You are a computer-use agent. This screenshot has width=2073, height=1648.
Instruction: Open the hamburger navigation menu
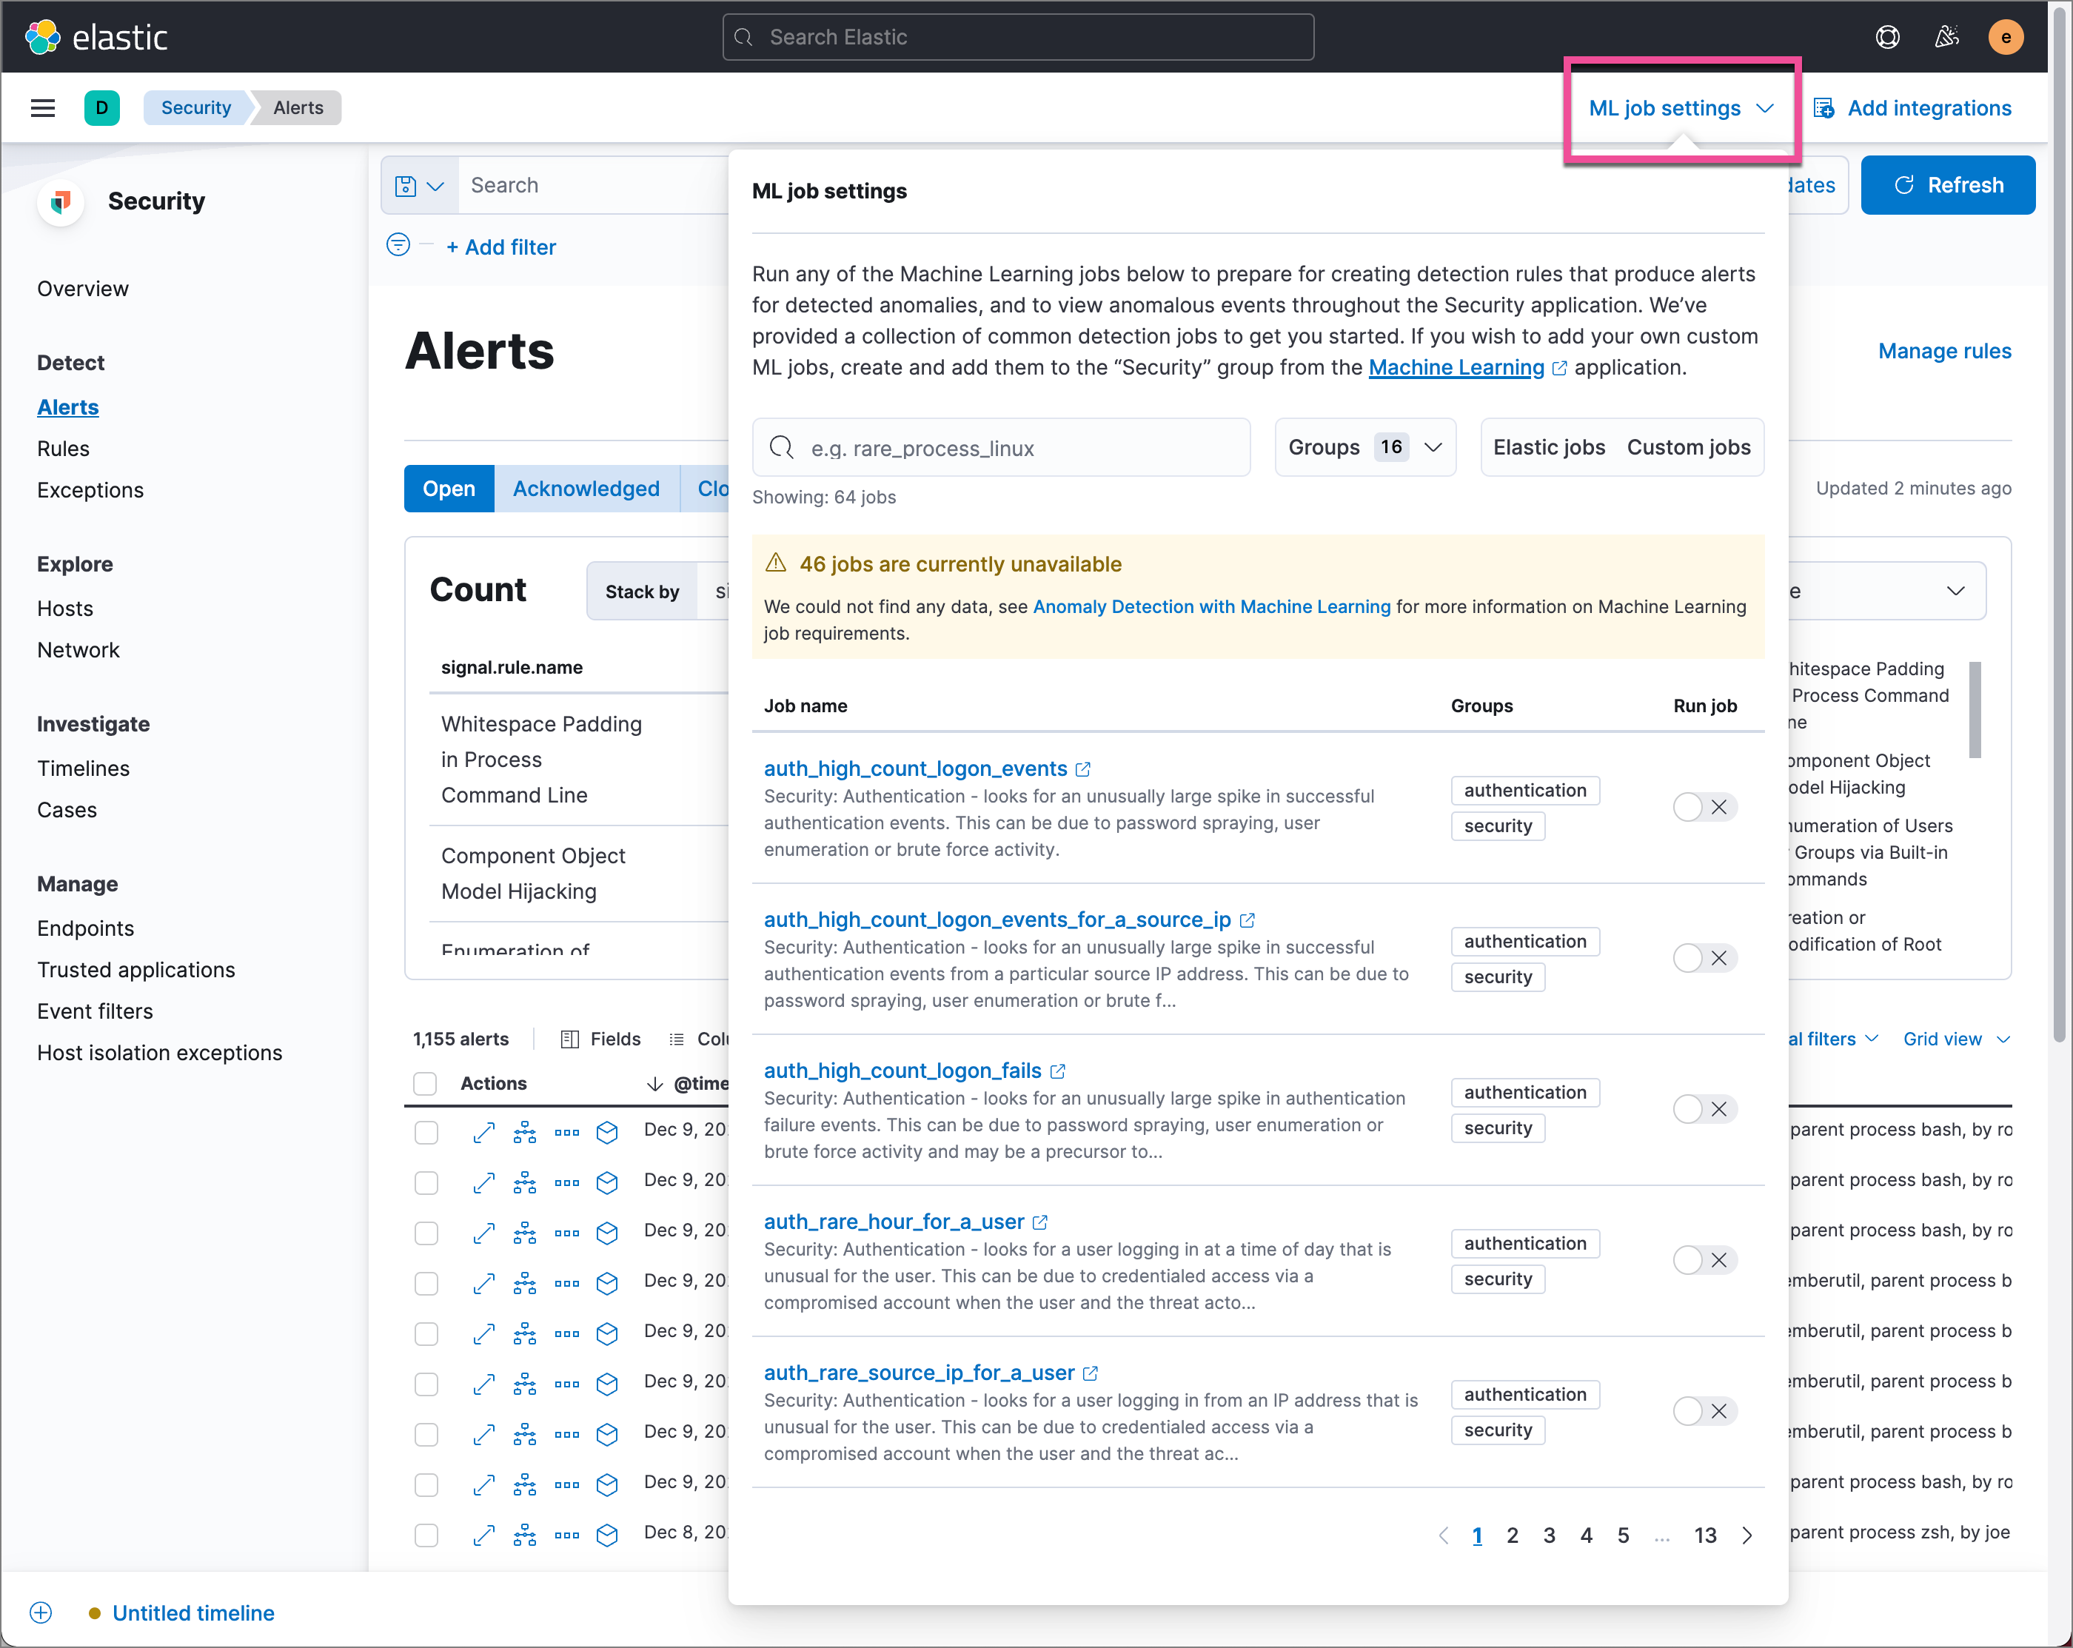42,107
